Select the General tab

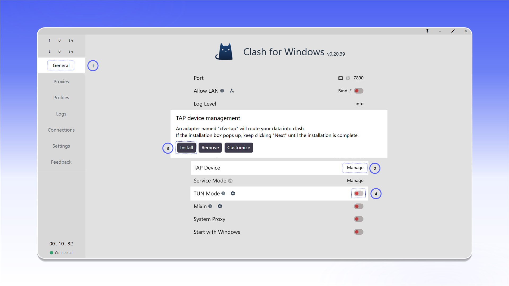pos(61,65)
